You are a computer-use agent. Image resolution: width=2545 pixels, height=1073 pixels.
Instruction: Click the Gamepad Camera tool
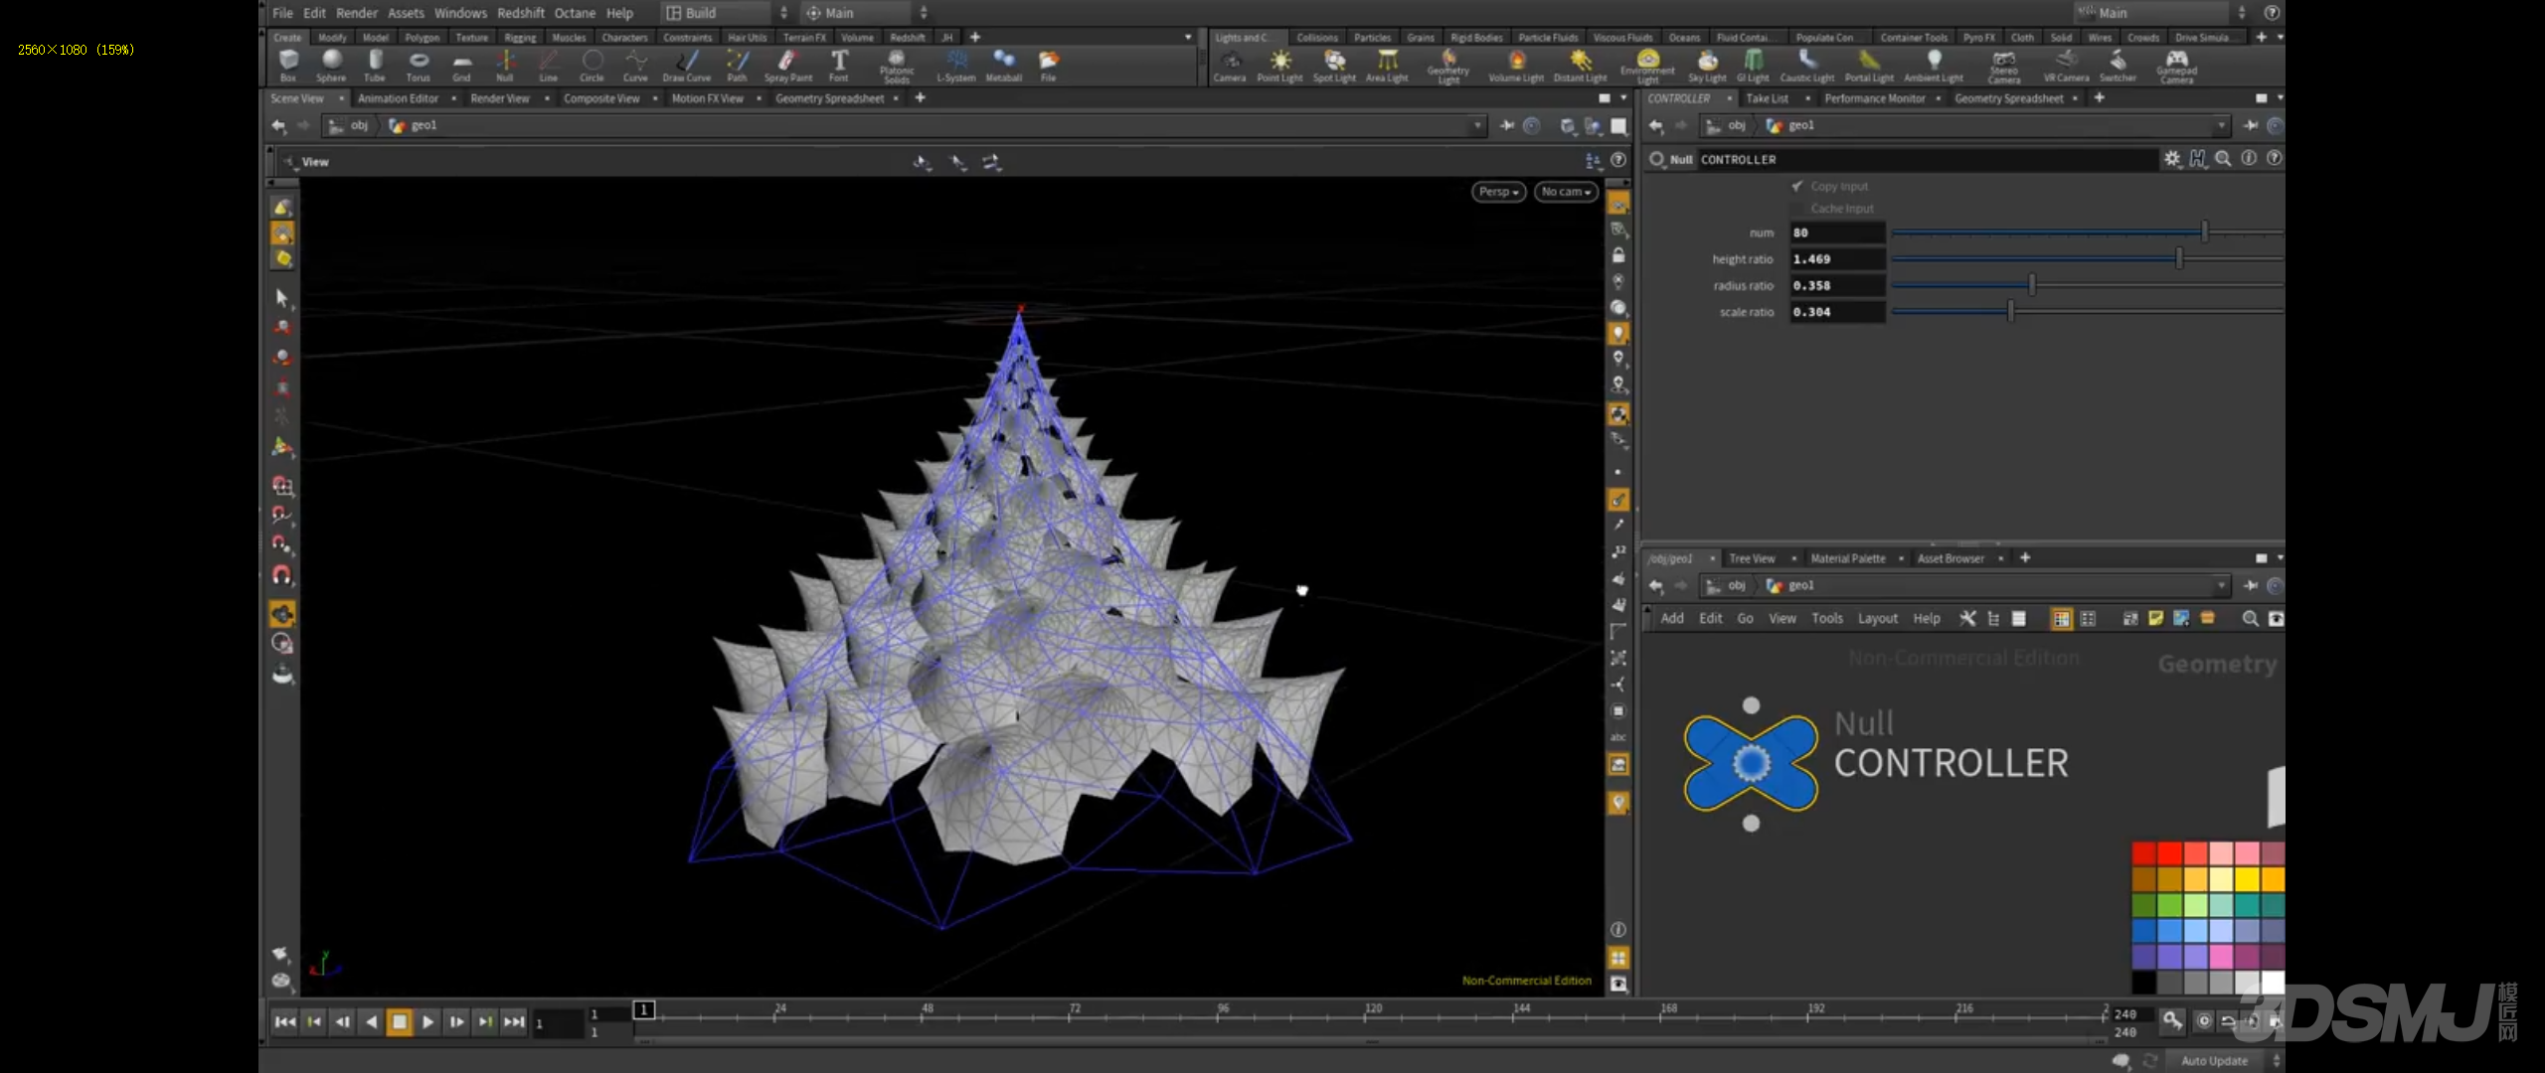pos(2177,66)
